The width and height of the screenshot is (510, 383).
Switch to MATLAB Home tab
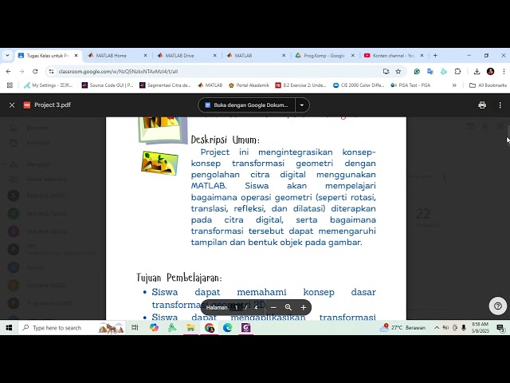click(117, 56)
